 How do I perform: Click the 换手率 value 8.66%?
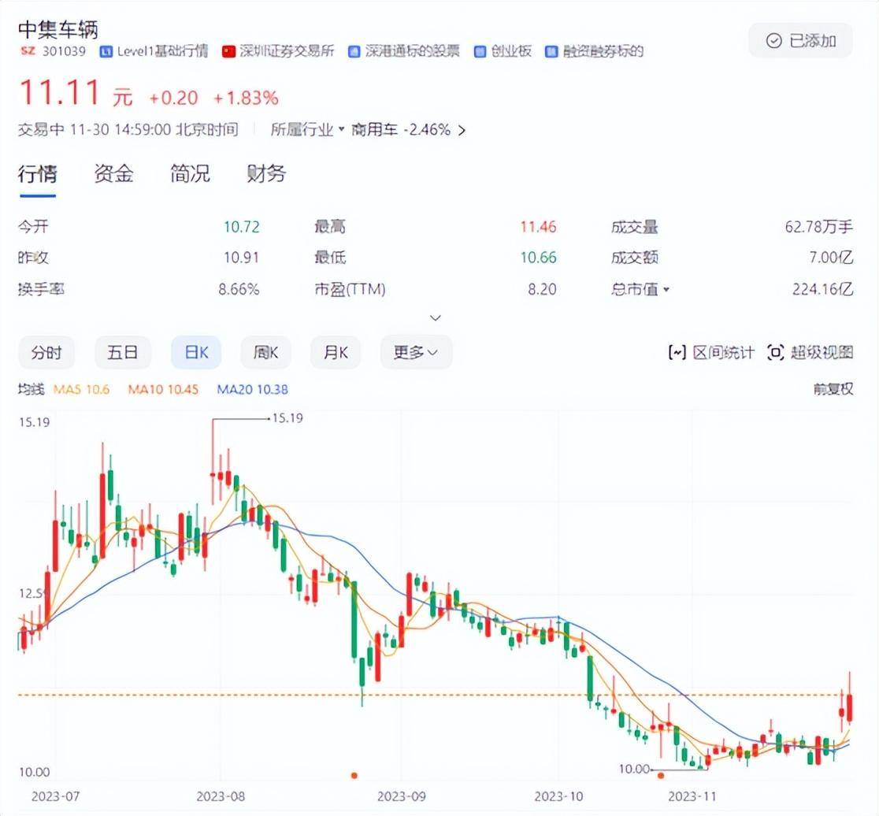[239, 289]
